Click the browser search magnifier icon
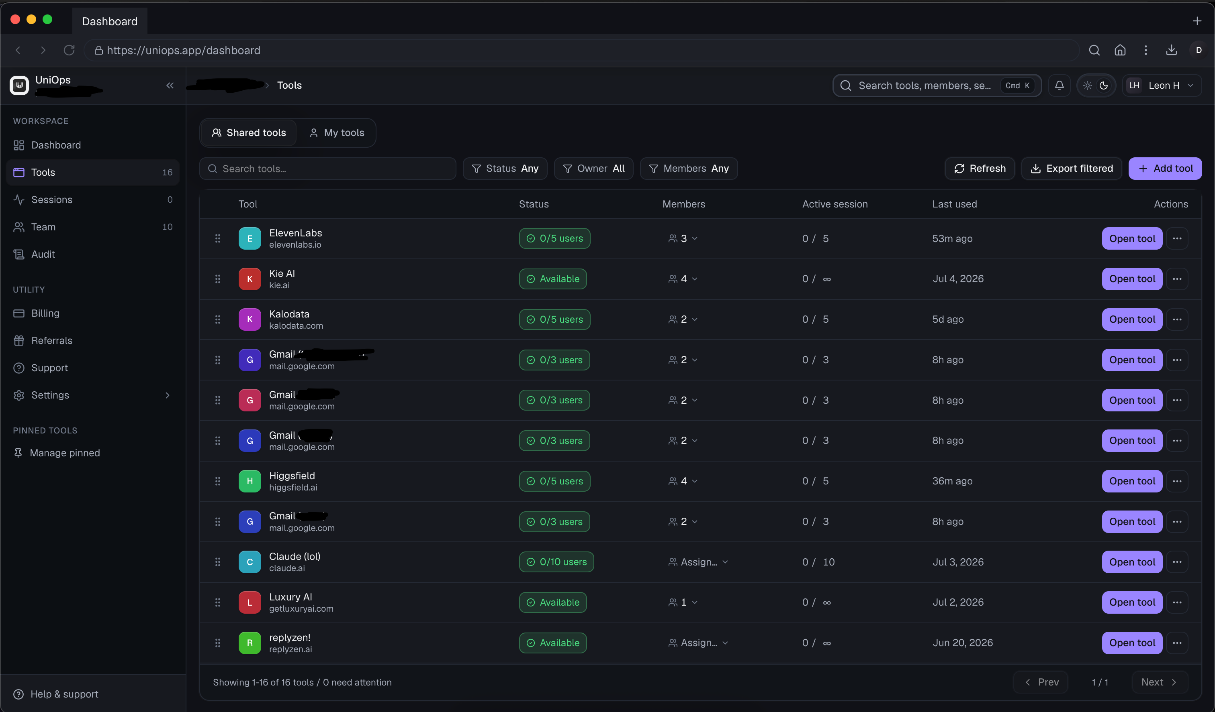The height and width of the screenshot is (712, 1215). 1094,50
